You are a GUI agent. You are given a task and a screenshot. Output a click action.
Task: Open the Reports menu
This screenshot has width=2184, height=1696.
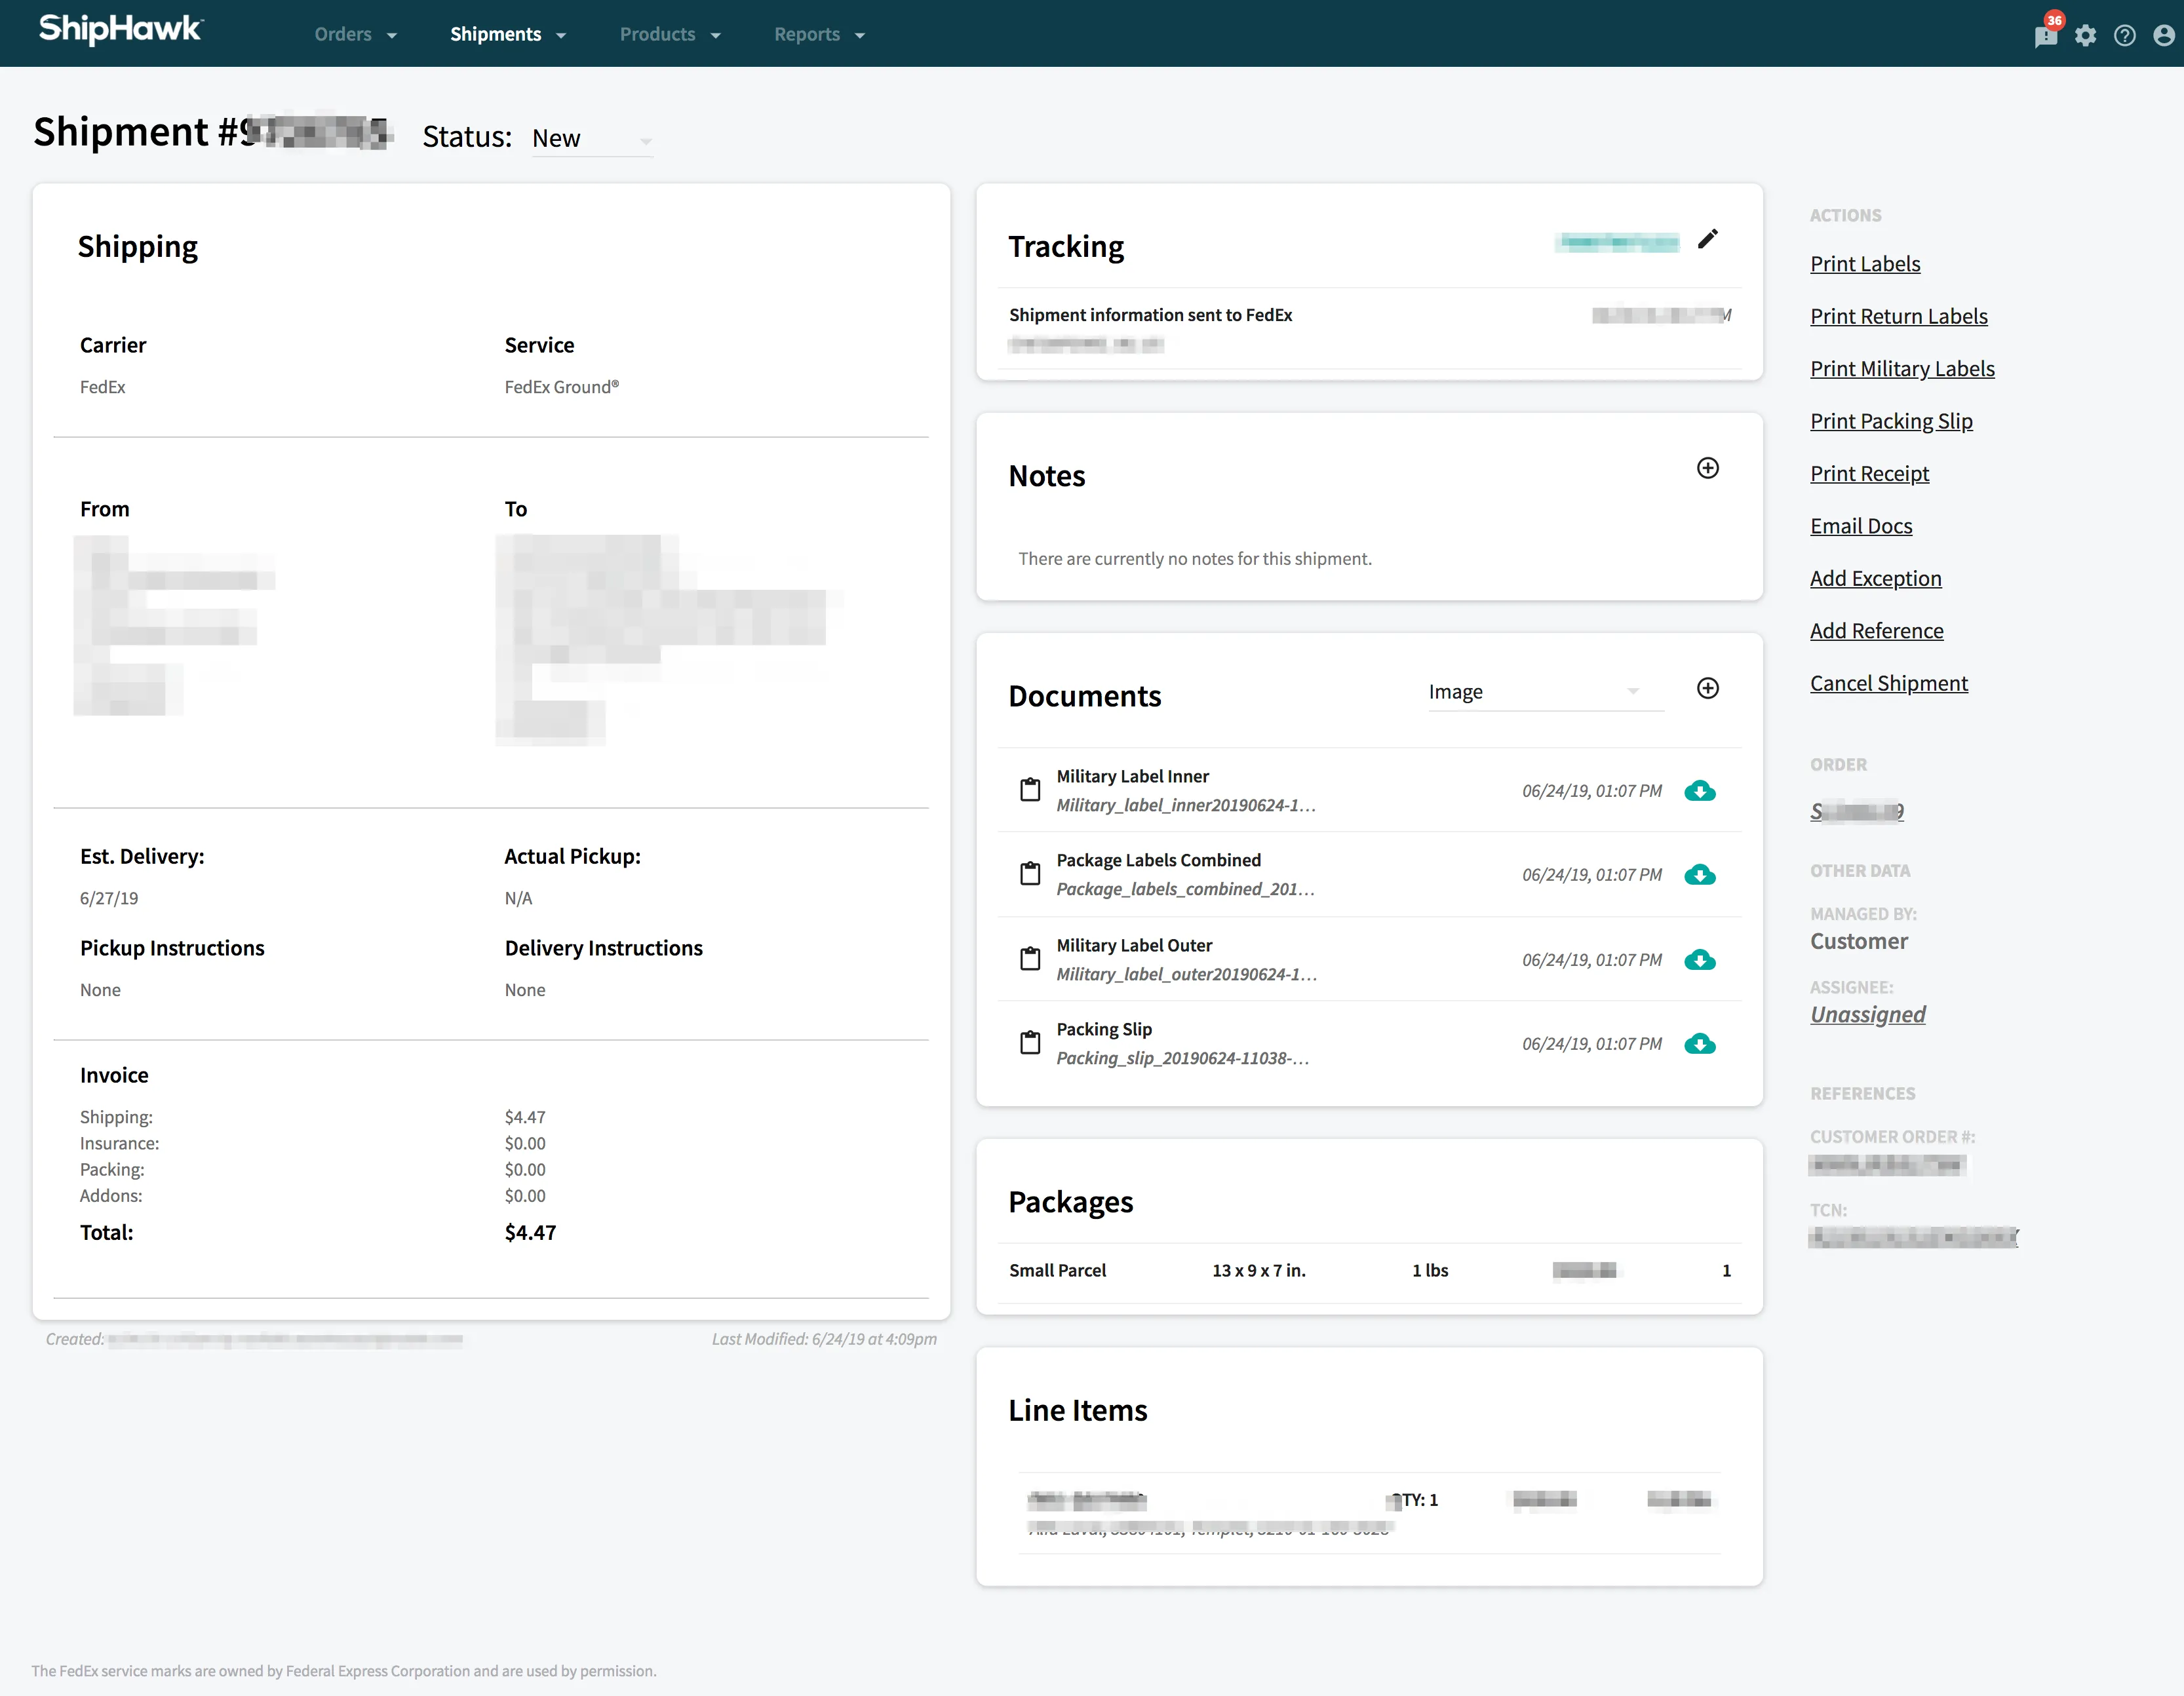point(818,35)
